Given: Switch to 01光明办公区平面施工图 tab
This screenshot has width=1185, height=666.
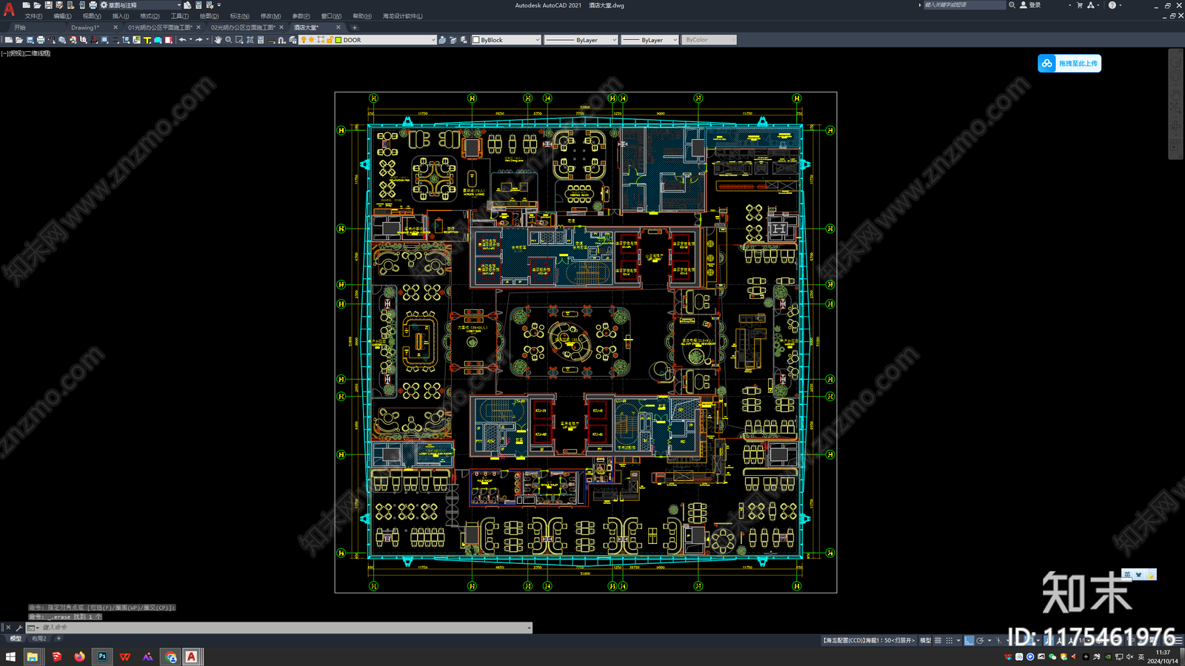Looking at the screenshot, I should click(160, 27).
